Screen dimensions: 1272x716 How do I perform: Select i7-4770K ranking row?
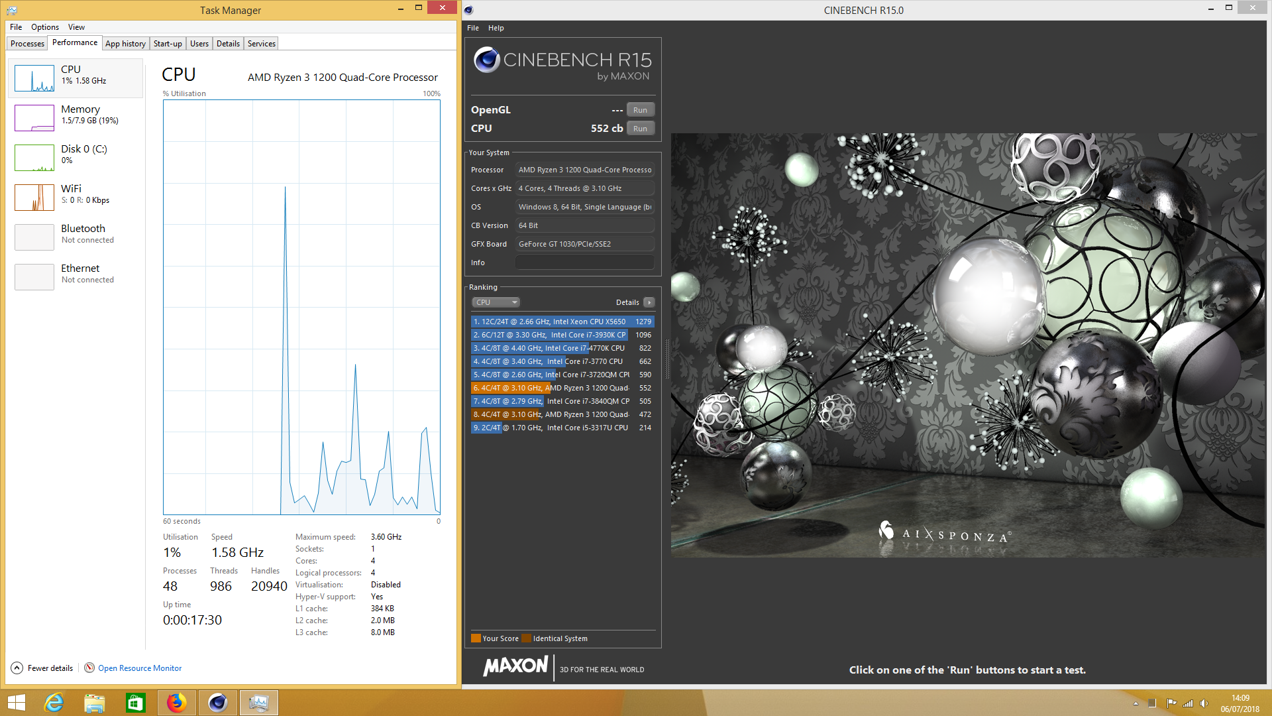562,348
